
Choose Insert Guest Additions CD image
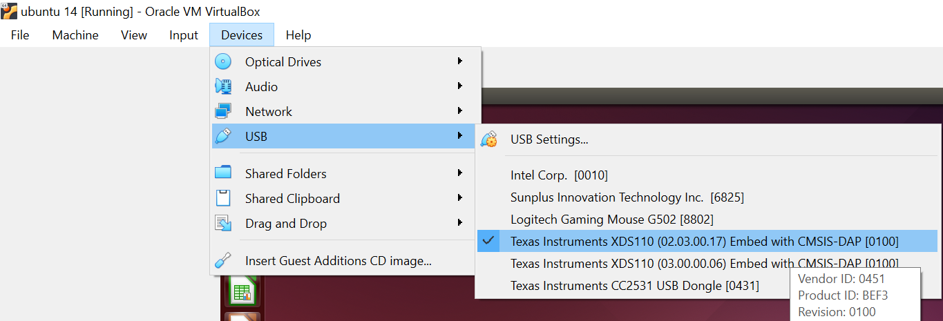point(338,261)
